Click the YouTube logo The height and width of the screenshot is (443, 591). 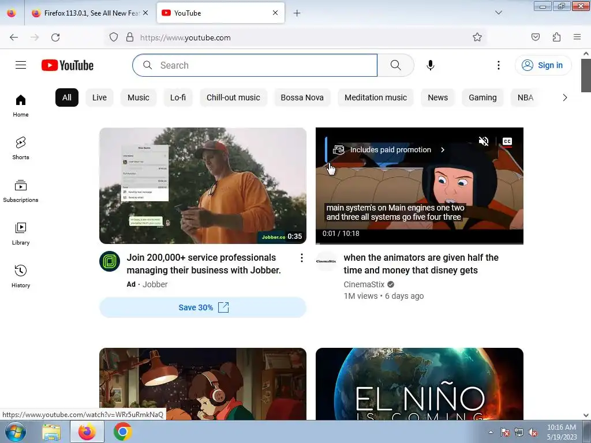pyautogui.click(x=68, y=65)
